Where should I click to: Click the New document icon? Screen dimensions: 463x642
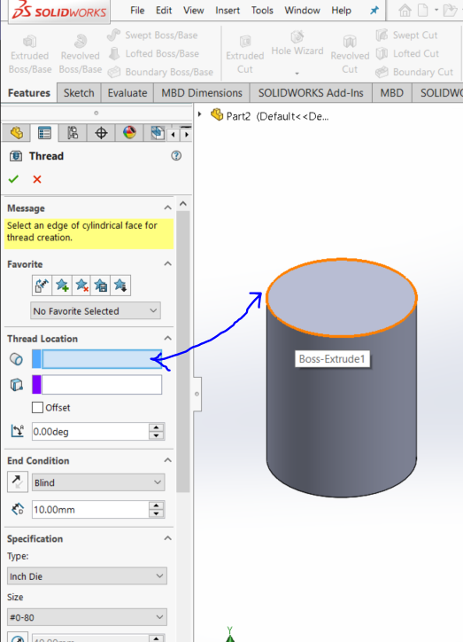[422, 11]
